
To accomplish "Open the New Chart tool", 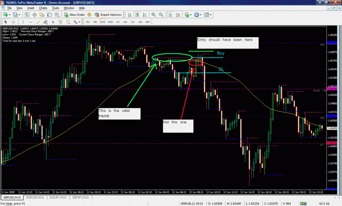I will [x=5, y=15].
